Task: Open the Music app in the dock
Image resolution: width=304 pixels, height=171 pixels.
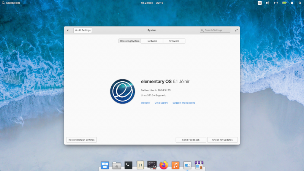Action: [176, 165]
